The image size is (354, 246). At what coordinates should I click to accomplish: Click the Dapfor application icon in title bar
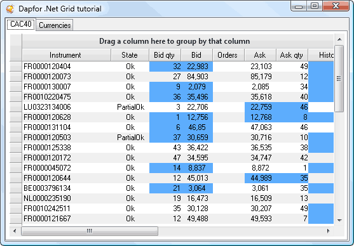point(10,9)
